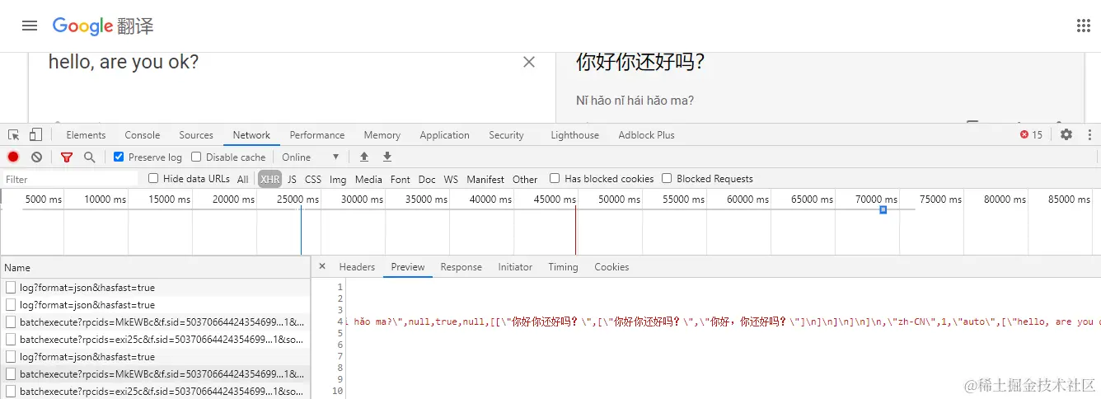This screenshot has width=1101, height=399.
Task: Switch to the Console panel
Action: click(x=143, y=135)
